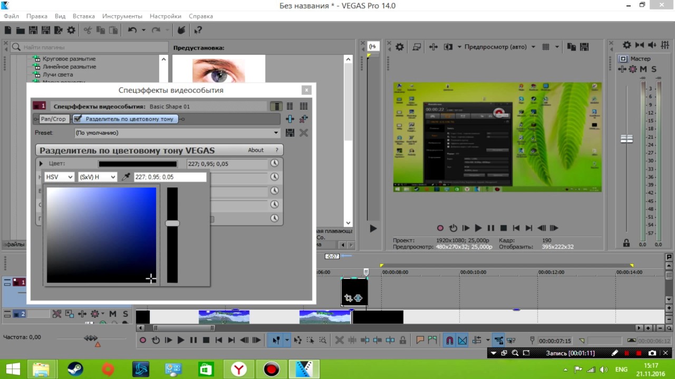
Task: Open the Инструменты menu
Action: (x=122, y=16)
